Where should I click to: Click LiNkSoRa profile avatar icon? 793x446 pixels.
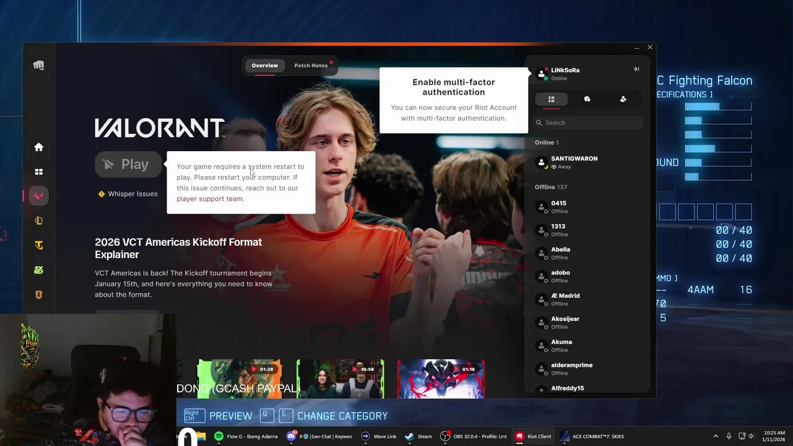(541, 74)
